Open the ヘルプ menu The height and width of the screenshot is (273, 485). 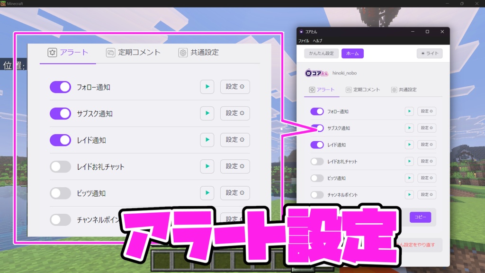pos(317,41)
